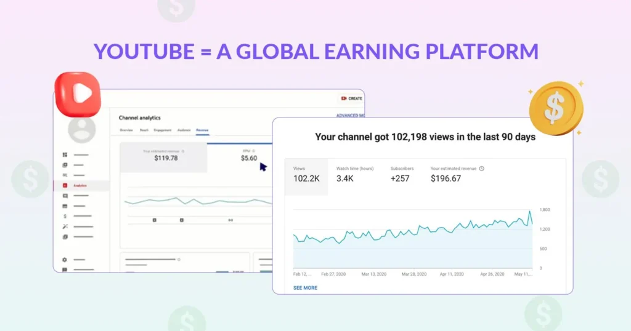The width and height of the screenshot is (631, 331).
Task: Click the Subtitles icon in sidebar
Action: click(x=65, y=206)
